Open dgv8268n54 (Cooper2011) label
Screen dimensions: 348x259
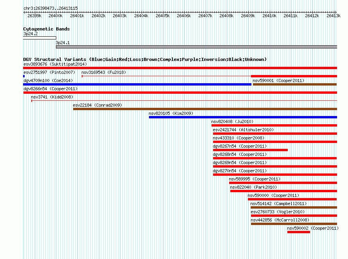click(240, 154)
